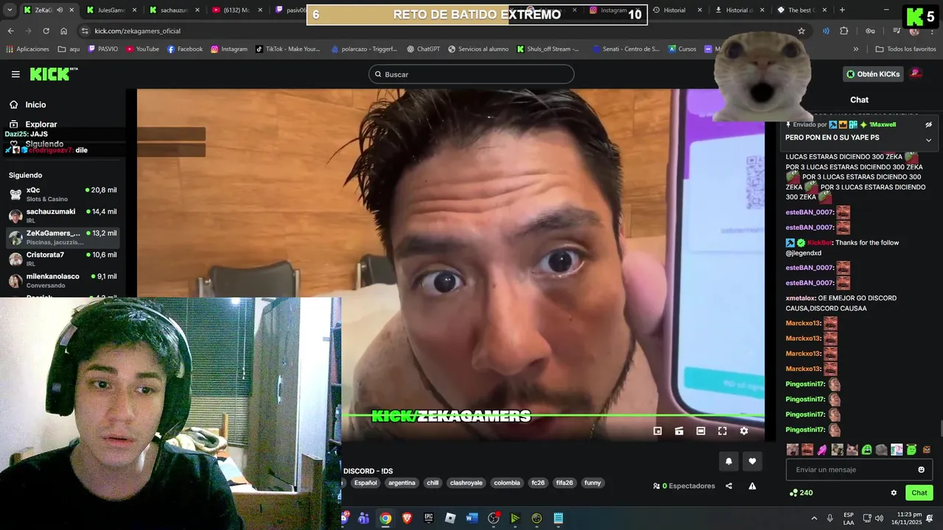Screen dimensions: 943x530
Task: Open the xQc channel in sidebar
Action: click(63, 194)
